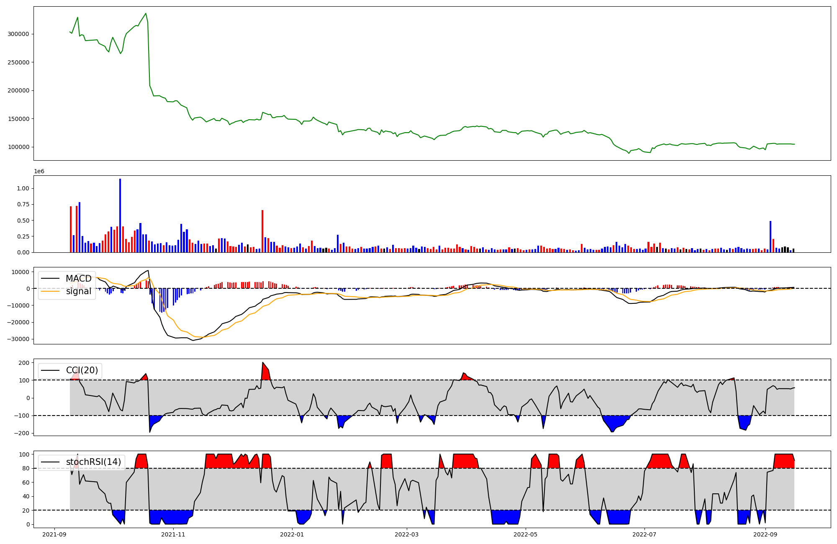Viewport: 837px width, 544px height.
Task: Click the tall blue volume bar in September 2022
Action: (x=770, y=236)
